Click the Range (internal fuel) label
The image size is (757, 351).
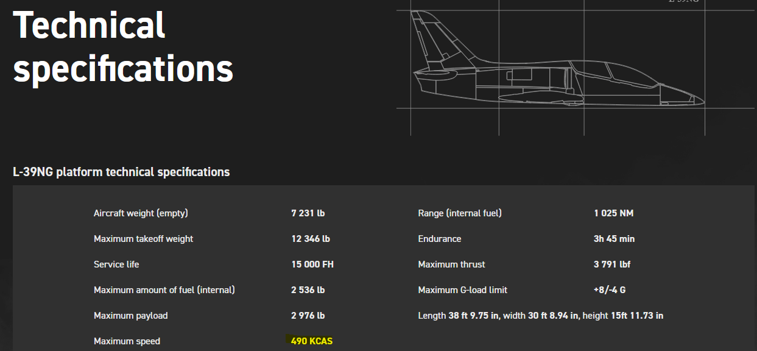click(460, 213)
